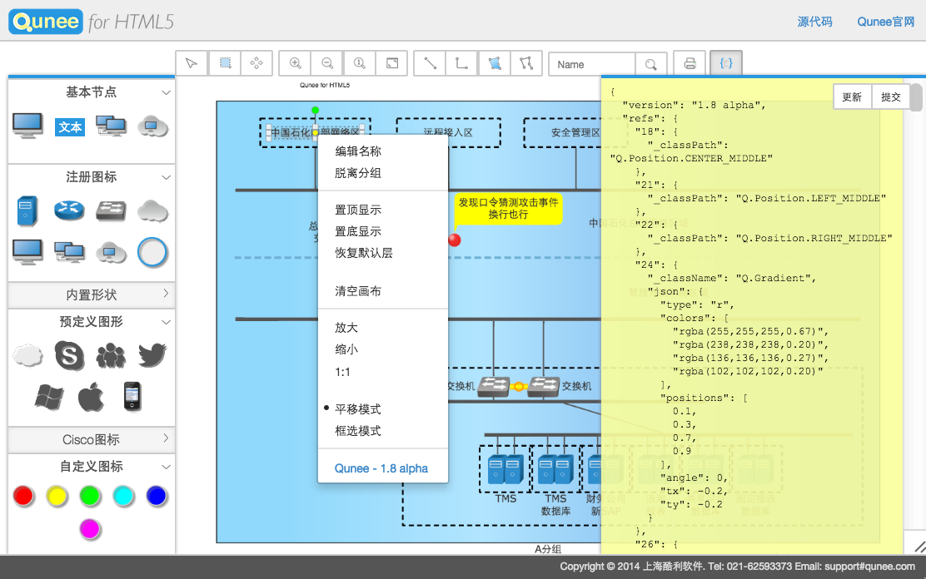
Task: Open the Qunee - 1.8 alpha link
Action: click(381, 468)
